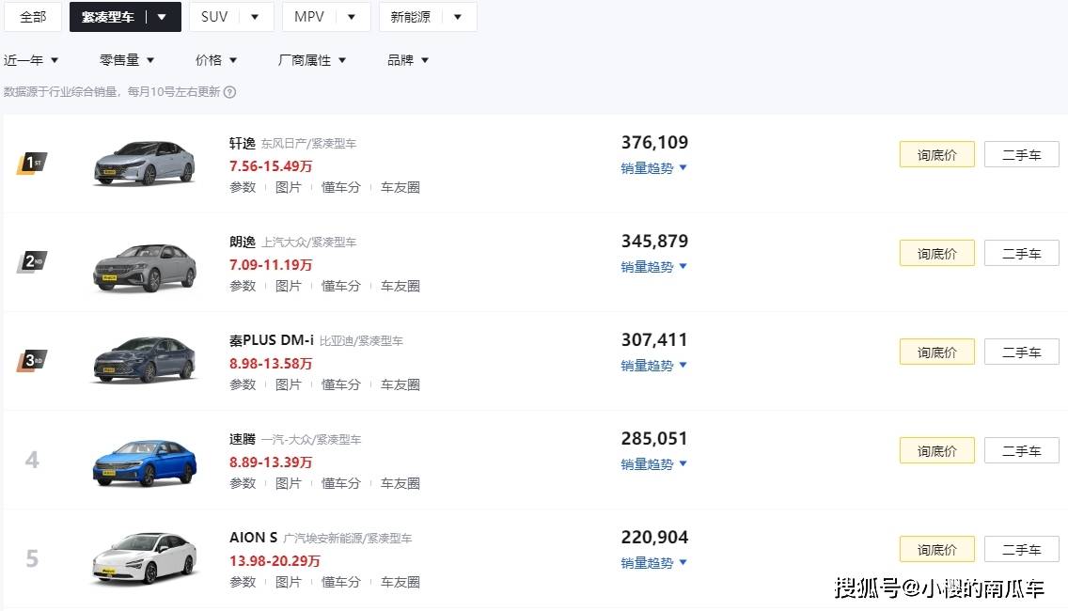Open 参数 link for 朗逸
Image resolution: width=1068 pixels, height=611 pixels.
click(243, 286)
